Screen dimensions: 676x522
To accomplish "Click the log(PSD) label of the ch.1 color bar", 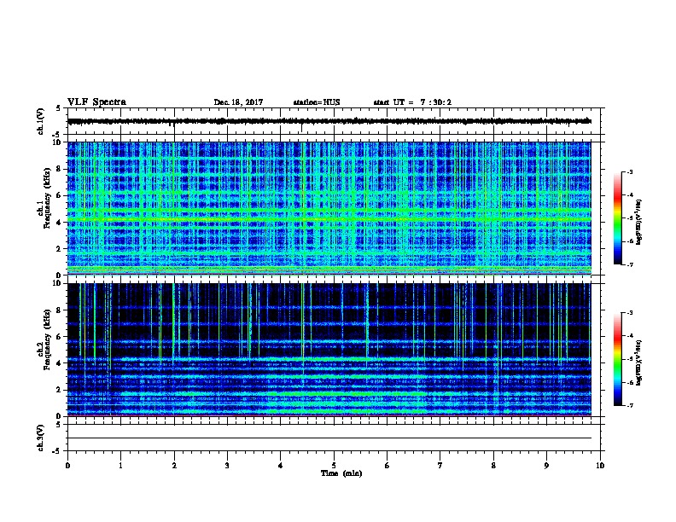I will coord(639,222).
